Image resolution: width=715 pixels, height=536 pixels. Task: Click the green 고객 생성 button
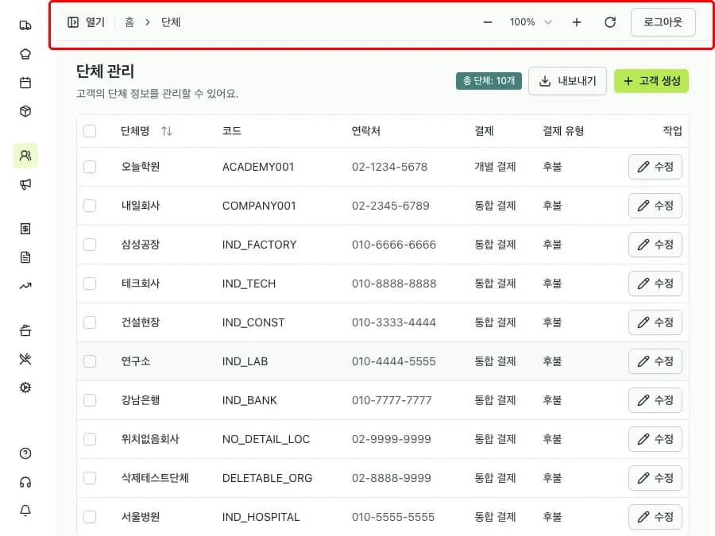651,80
